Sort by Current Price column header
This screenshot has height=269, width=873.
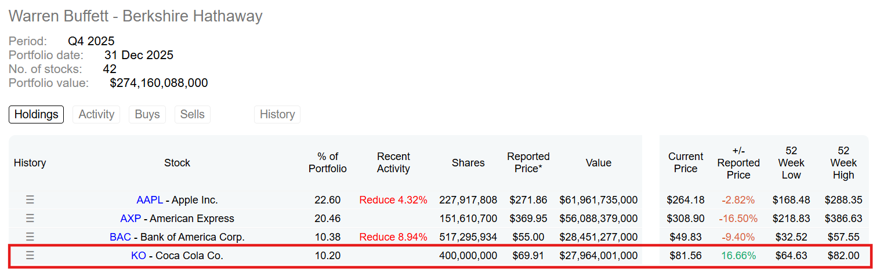click(x=686, y=163)
